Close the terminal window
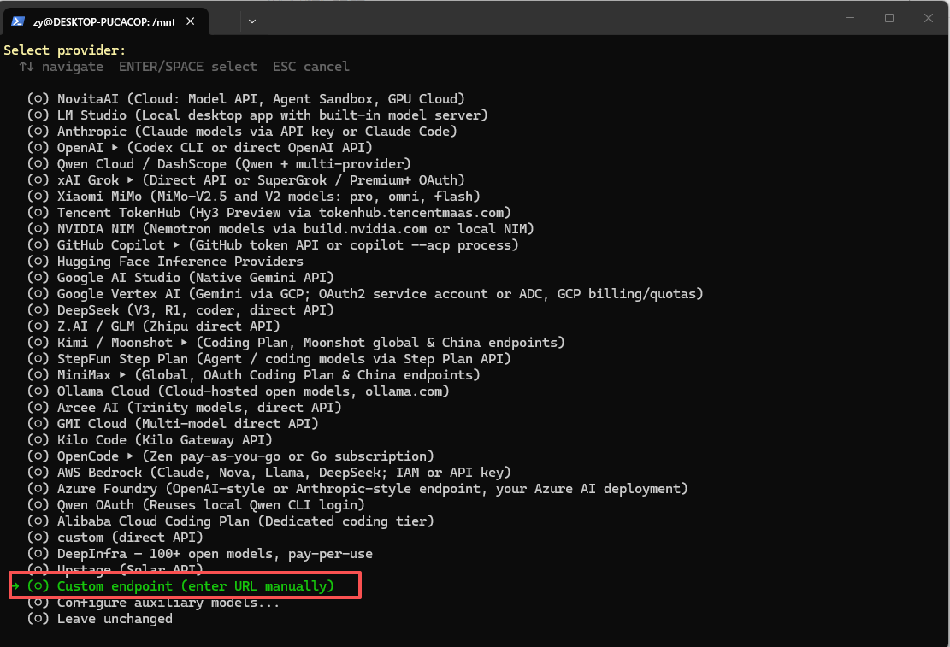 [x=928, y=18]
